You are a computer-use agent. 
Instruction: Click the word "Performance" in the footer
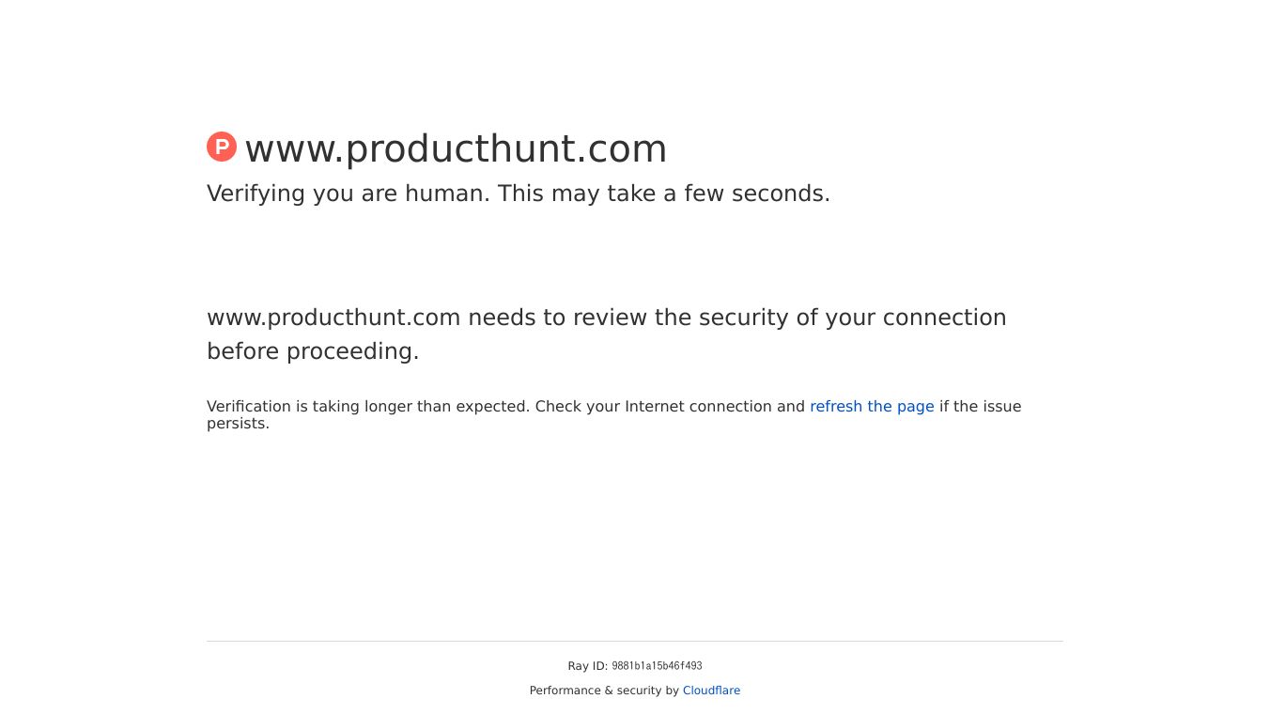(565, 691)
